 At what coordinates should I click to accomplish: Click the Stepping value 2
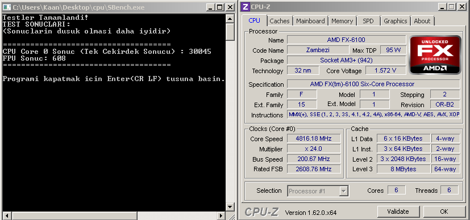[444, 95]
